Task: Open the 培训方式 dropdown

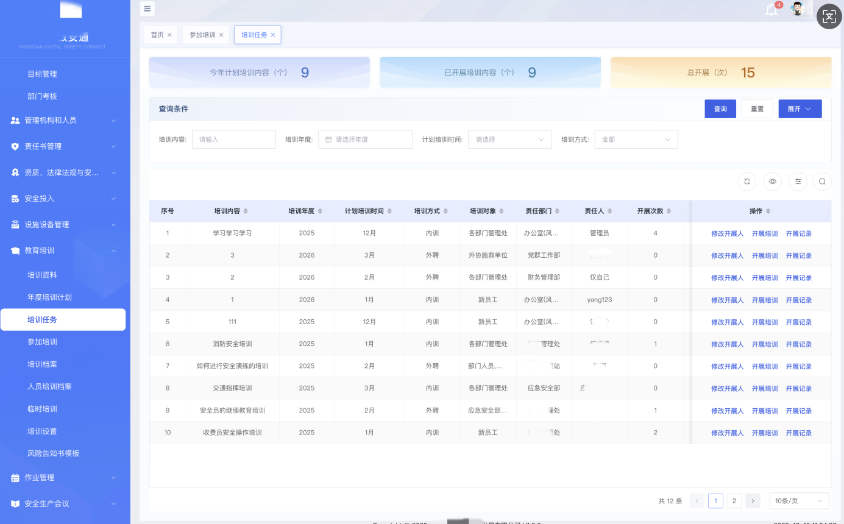Action: coord(636,140)
